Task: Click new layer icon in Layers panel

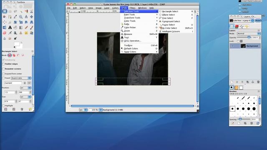Action: coord(232,82)
